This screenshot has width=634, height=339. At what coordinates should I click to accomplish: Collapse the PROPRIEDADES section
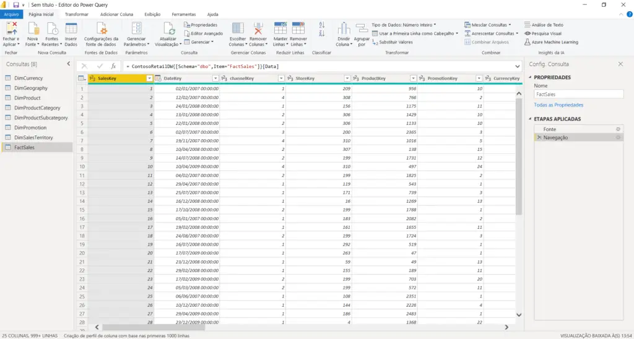click(x=530, y=77)
